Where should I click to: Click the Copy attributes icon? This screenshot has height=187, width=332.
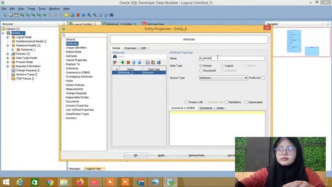tap(147, 62)
